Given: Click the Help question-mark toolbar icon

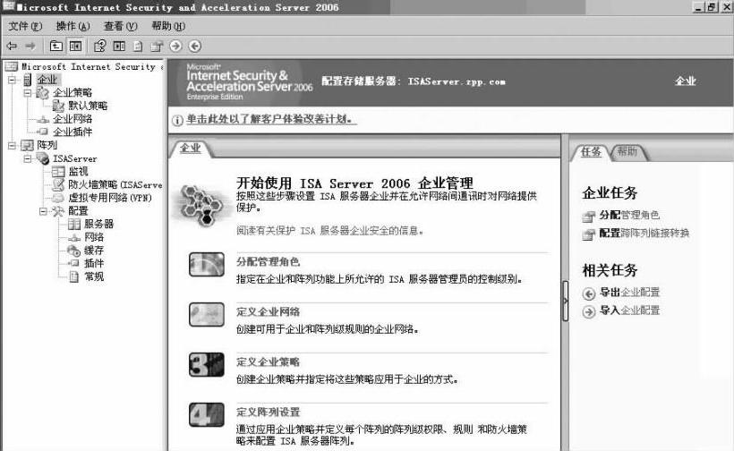Looking at the screenshot, I should (99, 46).
